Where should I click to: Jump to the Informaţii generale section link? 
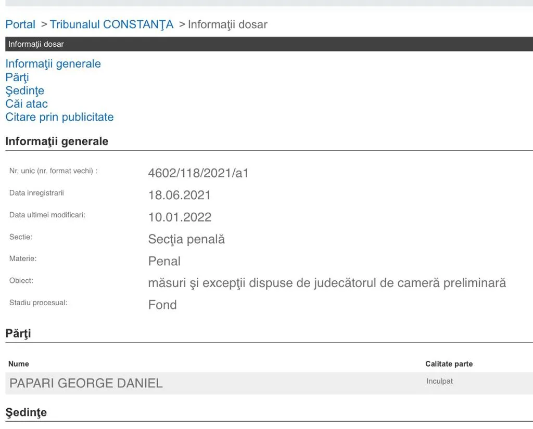click(x=53, y=63)
